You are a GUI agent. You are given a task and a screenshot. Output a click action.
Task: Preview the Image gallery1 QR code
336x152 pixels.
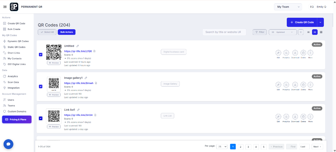54,95
